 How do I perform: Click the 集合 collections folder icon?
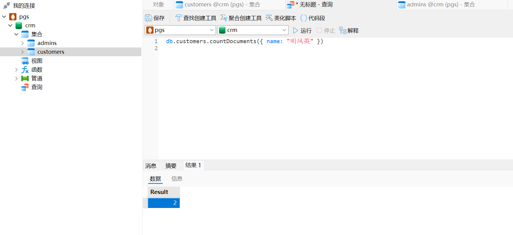click(25, 34)
